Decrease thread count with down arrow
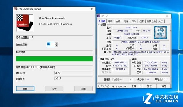183x107 pixels. [x=56, y=46]
